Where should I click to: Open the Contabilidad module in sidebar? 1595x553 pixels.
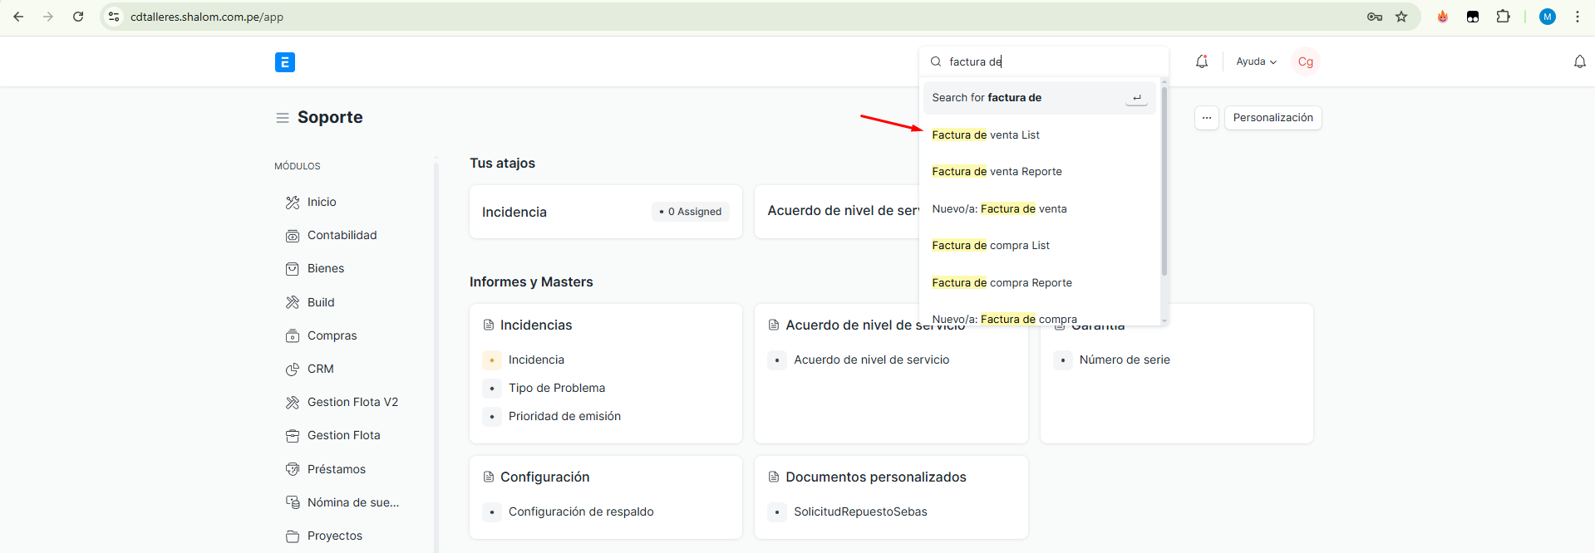coord(342,236)
